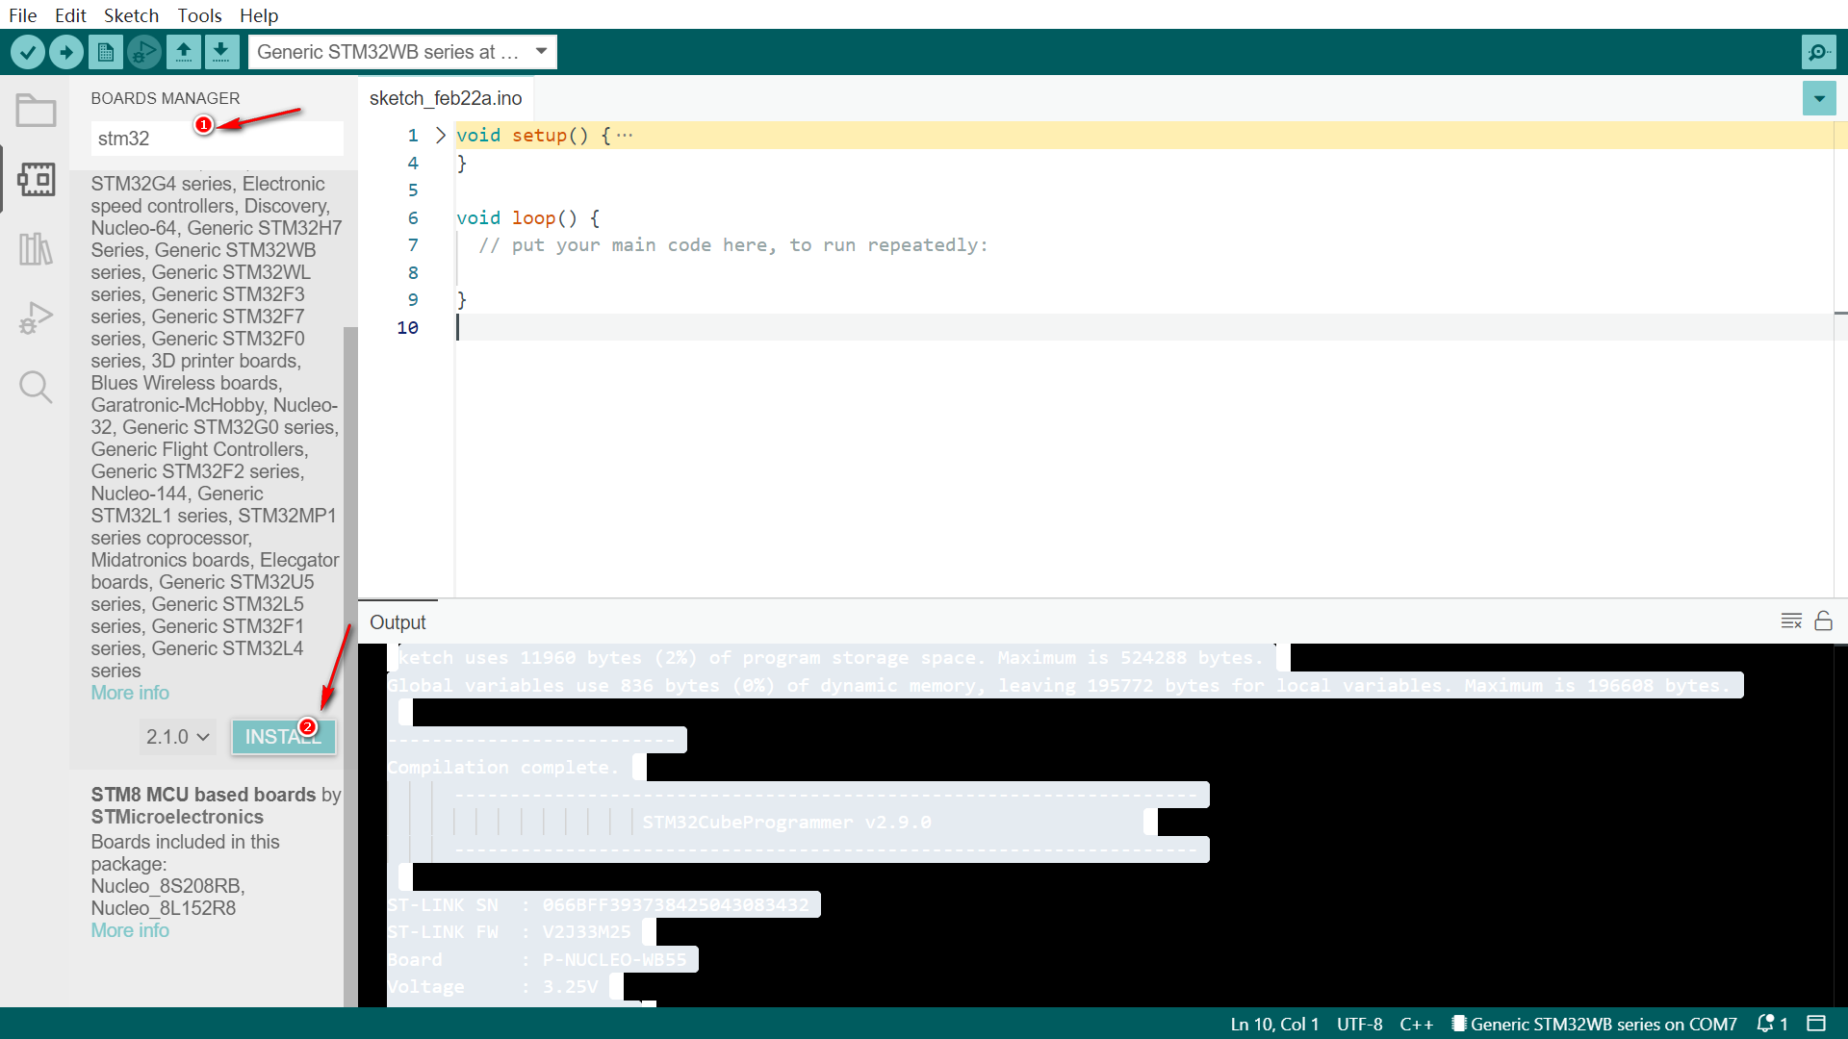Image resolution: width=1848 pixels, height=1039 pixels.
Task: Open notifications bell in status bar
Action: [1772, 1024]
